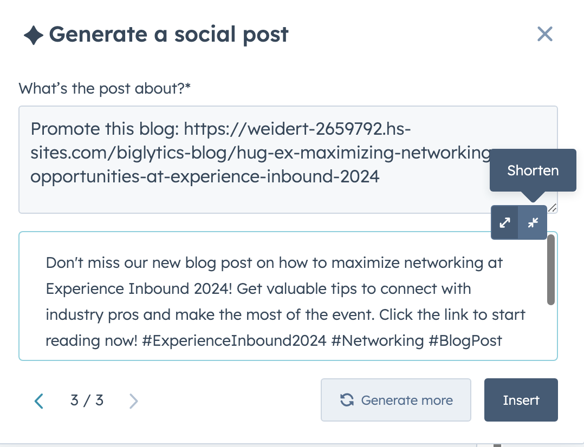Screen dimensions: 584x447
Task: Navigate to the next generated post
Action: pyautogui.click(x=133, y=400)
